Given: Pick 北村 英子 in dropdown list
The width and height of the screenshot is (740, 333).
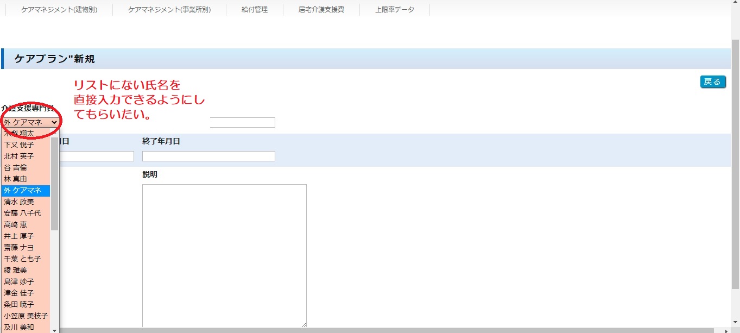Looking at the screenshot, I should click(19, 156).
